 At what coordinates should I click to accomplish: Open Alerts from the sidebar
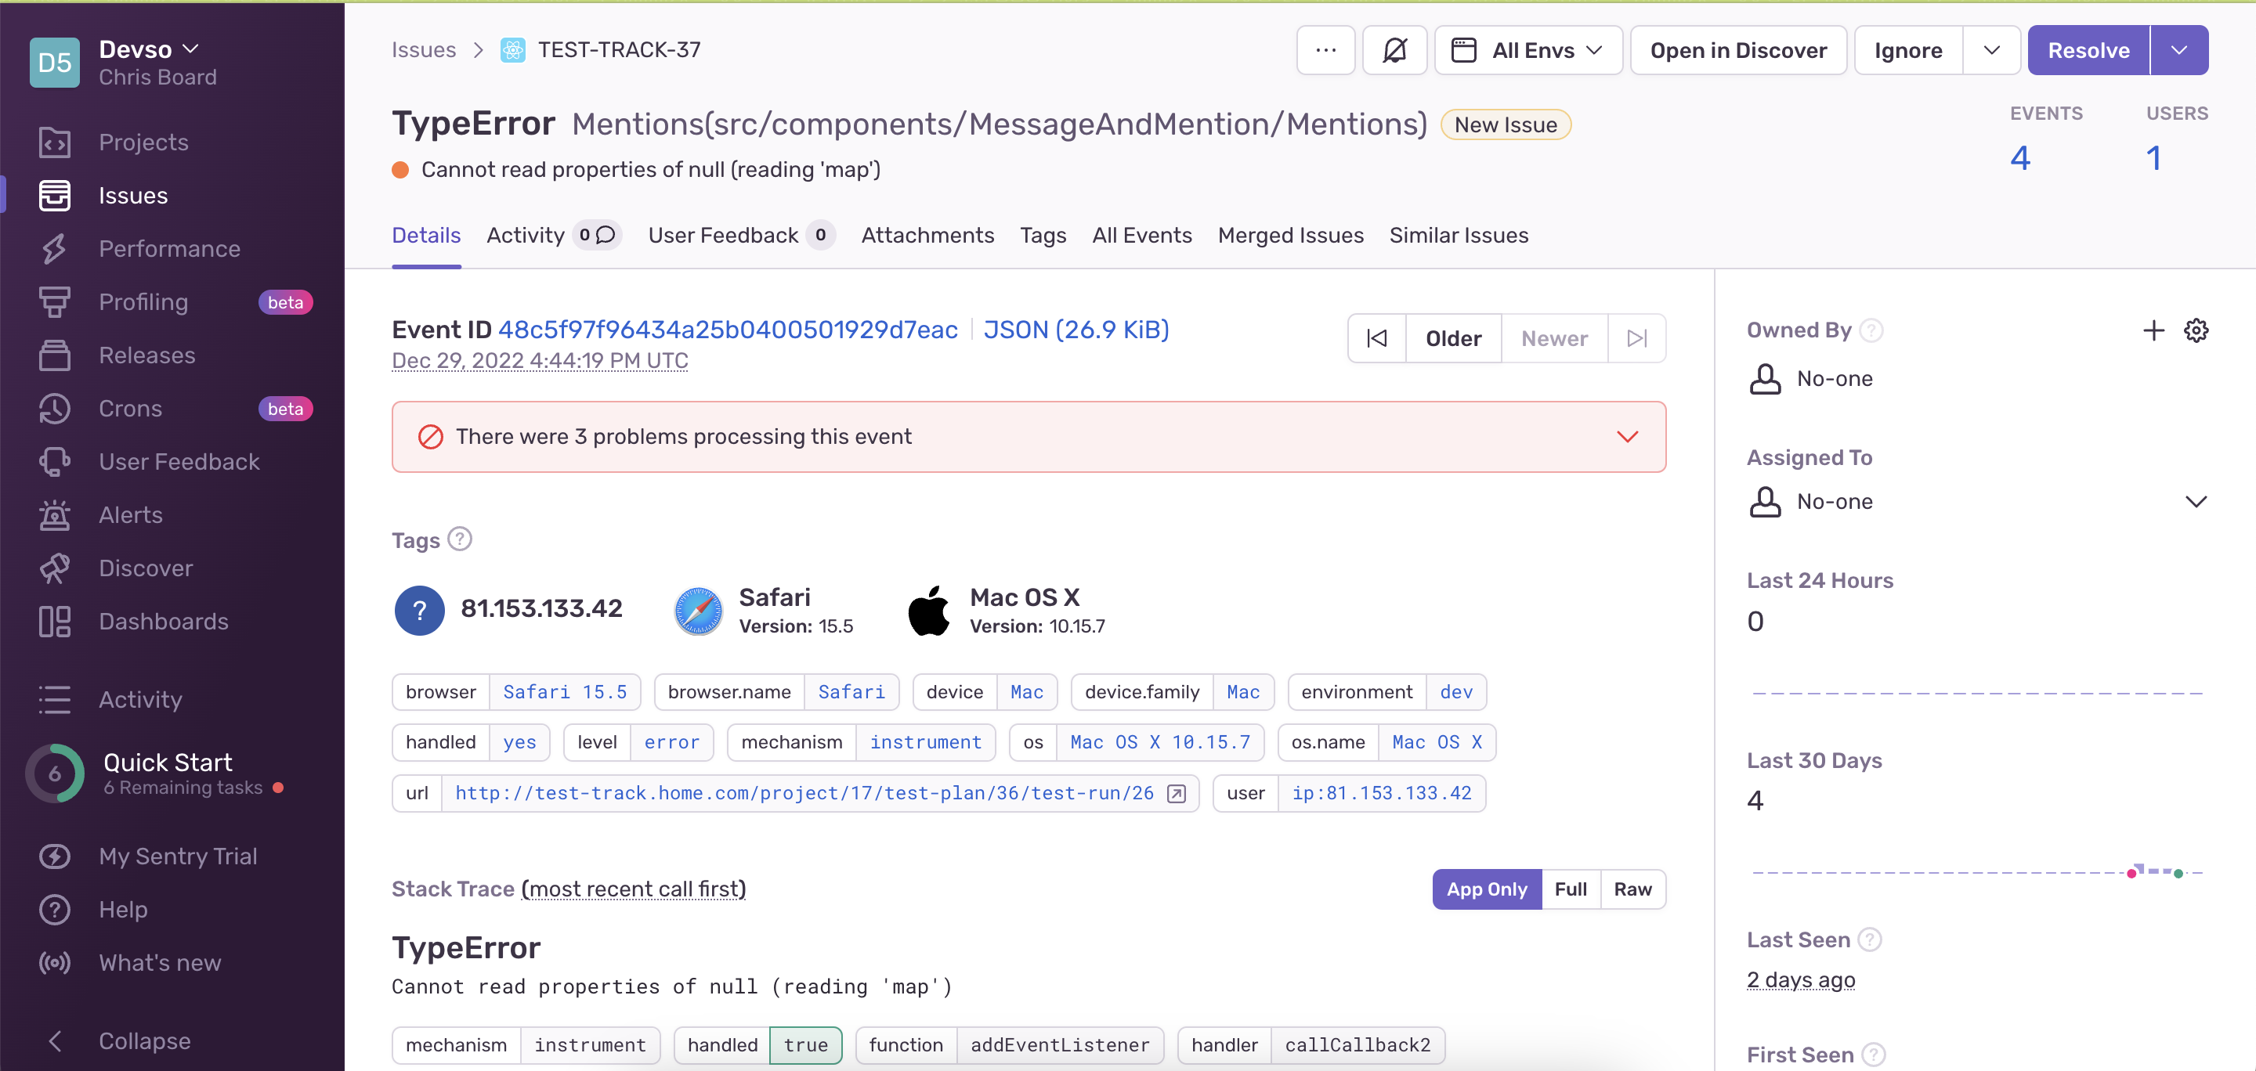(x=131, y=514)
